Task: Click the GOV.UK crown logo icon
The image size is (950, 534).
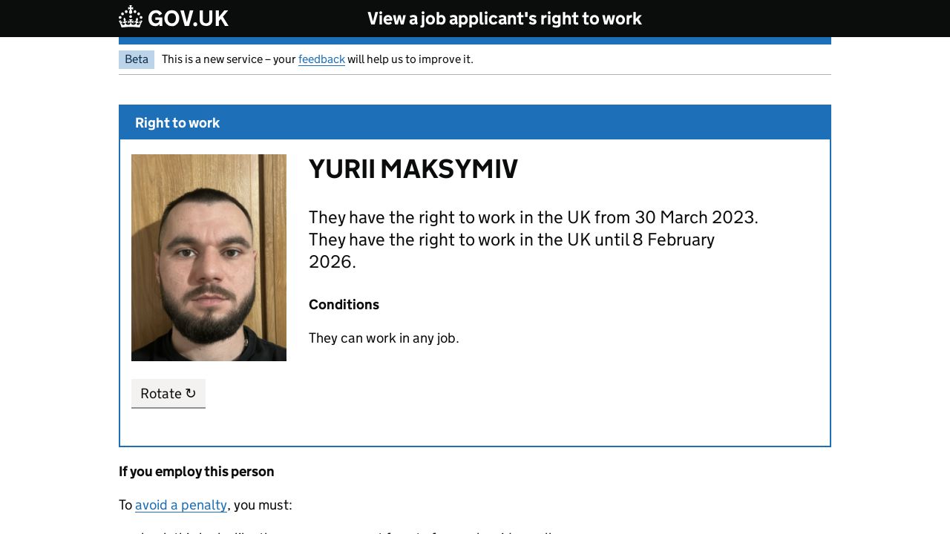Action: coord(131,17)
